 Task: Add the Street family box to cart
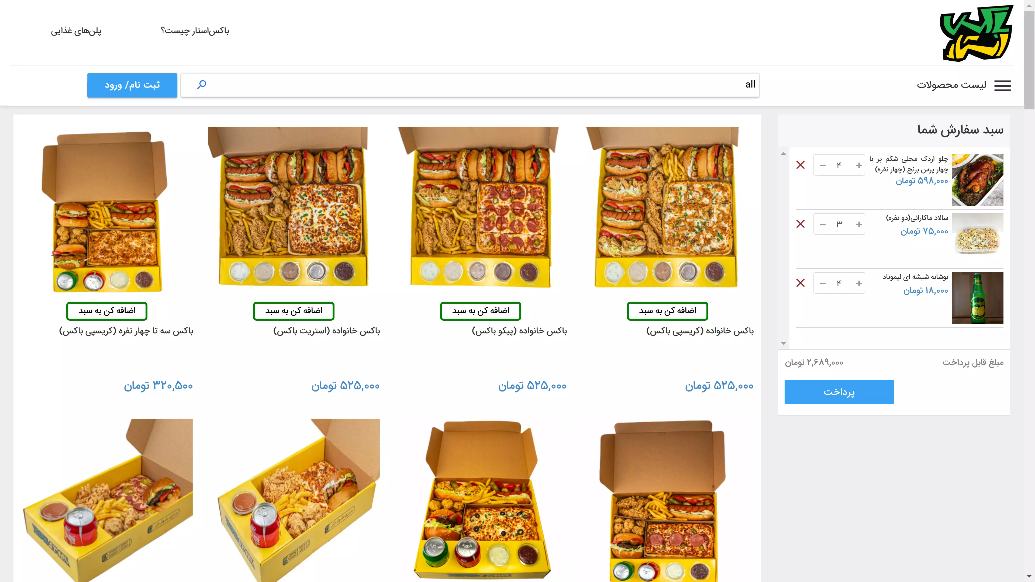coord(294,311)
